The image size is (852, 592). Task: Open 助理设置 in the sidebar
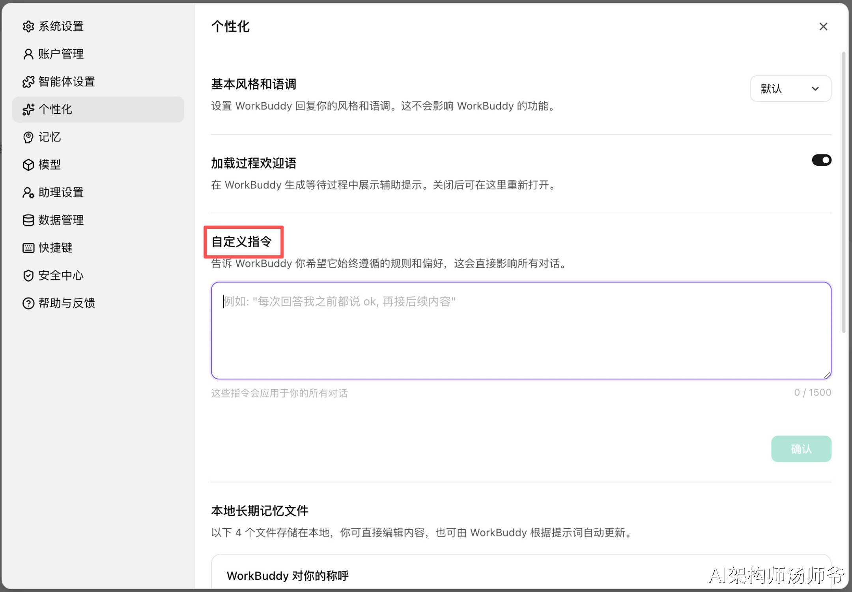[x=98, y=192]
